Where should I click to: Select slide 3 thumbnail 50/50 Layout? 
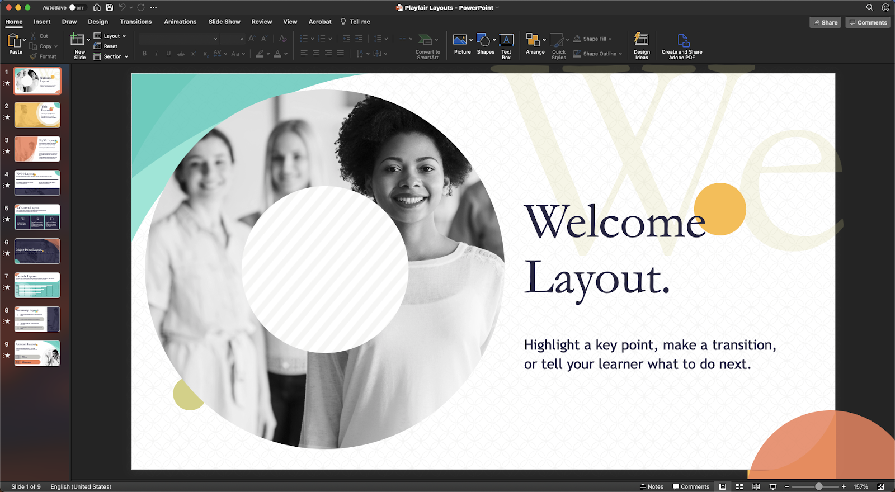[37, 149]
